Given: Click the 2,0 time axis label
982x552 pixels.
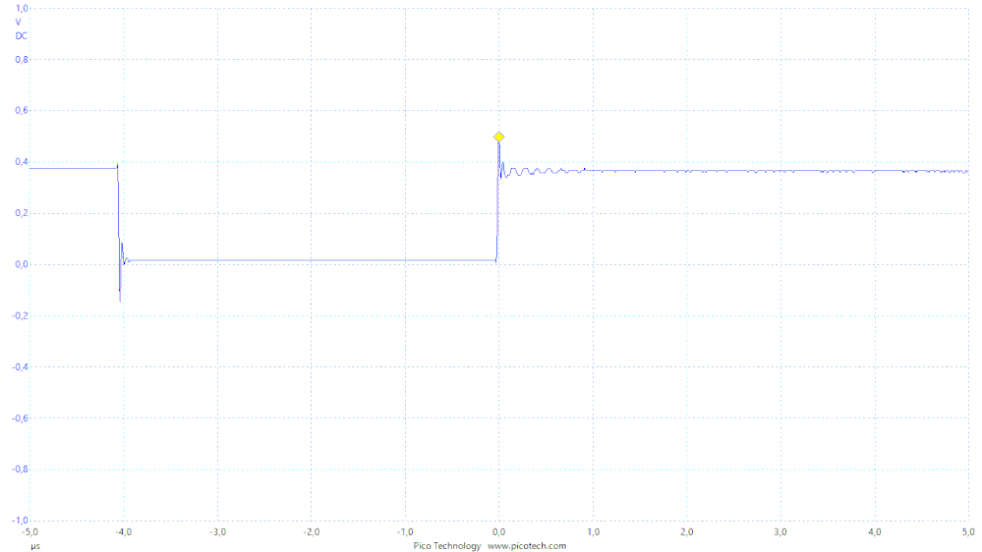Looking at the screenshot, I should click(x=687, y=532).
